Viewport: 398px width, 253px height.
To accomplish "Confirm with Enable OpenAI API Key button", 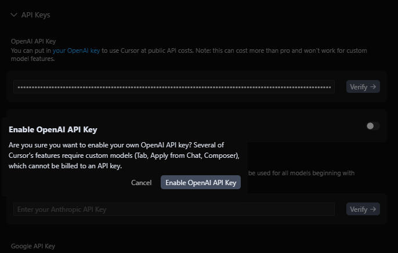I will [x=201, y=183].
